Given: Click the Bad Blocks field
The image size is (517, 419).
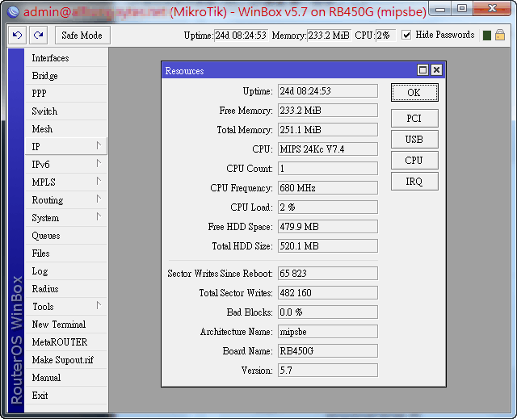Looking at the screenshot, I should pos(328,312).
